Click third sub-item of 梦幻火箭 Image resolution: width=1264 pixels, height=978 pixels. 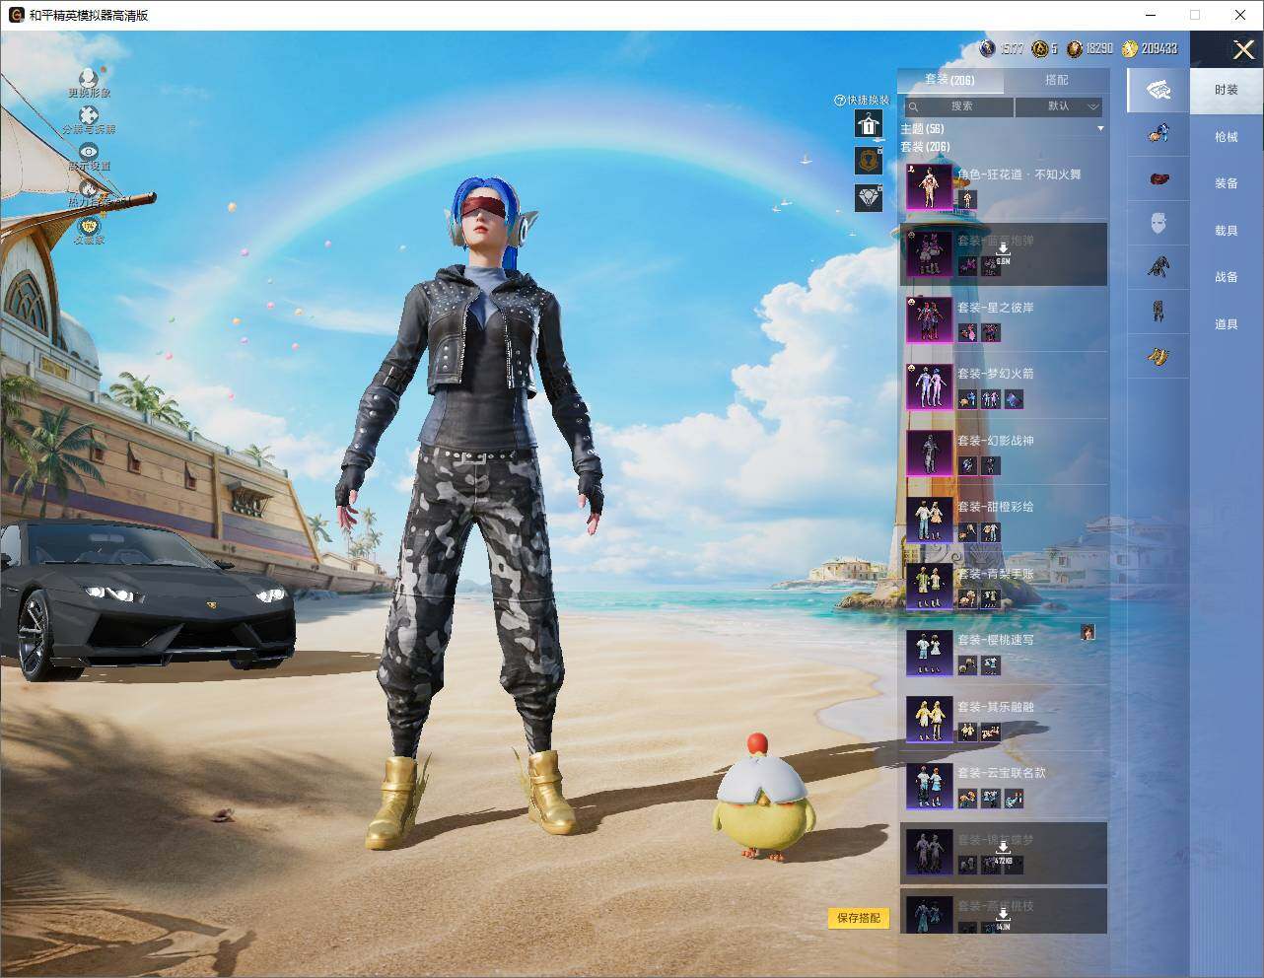click(1014, 399)
